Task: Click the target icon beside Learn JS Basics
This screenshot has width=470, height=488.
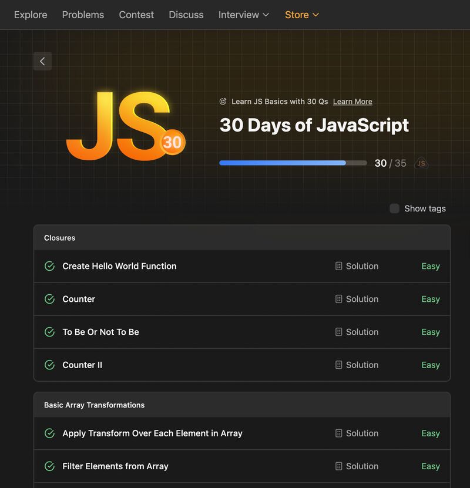Action: pos(223,102)
